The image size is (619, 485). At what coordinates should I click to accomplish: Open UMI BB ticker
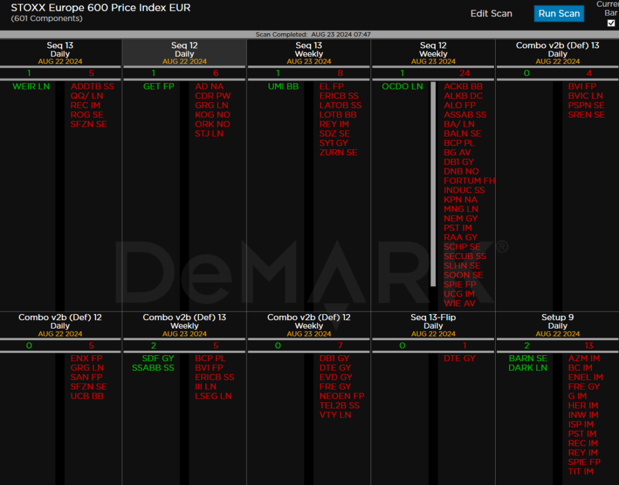click(283, 86)
